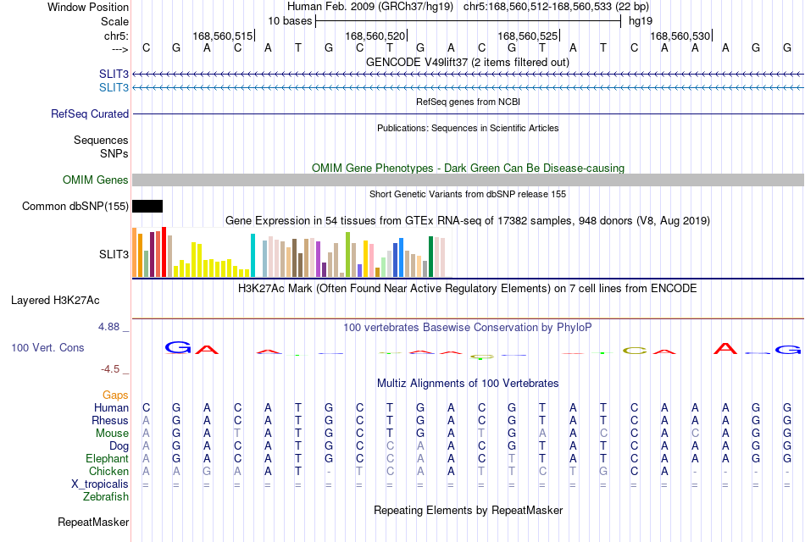Click the tall red A conservation logo letter

point(724,349)
